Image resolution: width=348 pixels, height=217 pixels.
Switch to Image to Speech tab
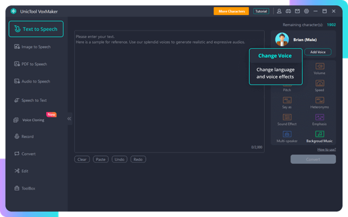[x=32, y=47]
